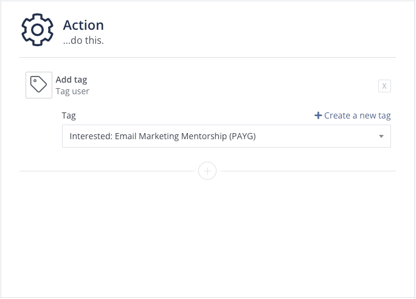Click the Action heading text
416x299 pixels.
click(x=83, y=25)
